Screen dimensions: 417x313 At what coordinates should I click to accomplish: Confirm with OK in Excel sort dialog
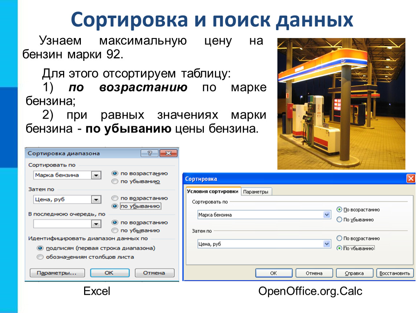(x=110, y=273)
